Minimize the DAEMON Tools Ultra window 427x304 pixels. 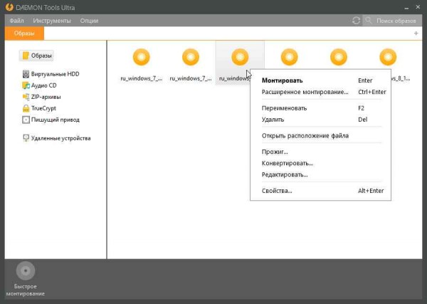[406, 8]
